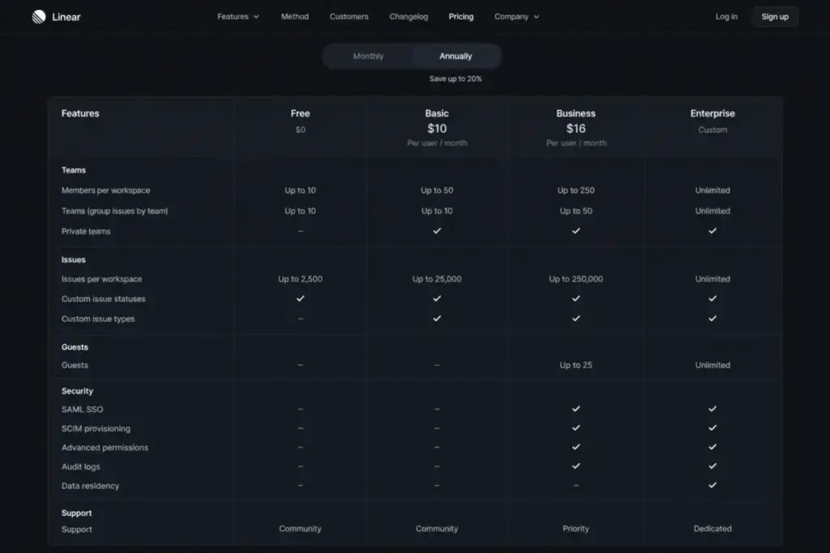Click the Data residency row label
This screenshot has width=830, height=553.
coord(90,486)
